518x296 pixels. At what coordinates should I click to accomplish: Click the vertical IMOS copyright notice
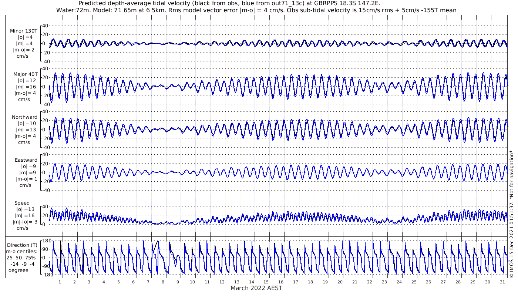click(511, 214)
